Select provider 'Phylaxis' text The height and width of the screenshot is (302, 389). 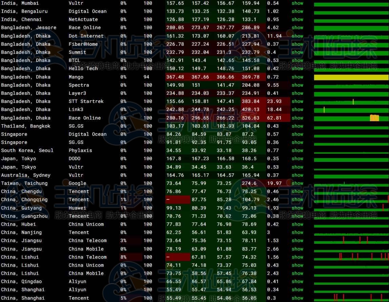80,151
